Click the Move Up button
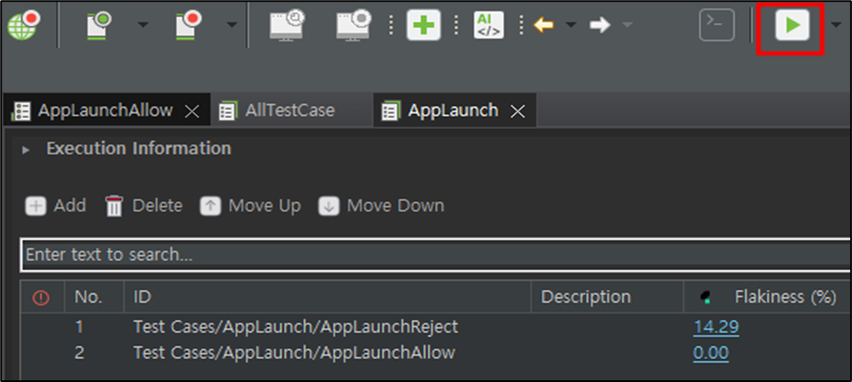The width and height of the screenshot is (852, 382). pyautogui.click(x=251, y=206)
